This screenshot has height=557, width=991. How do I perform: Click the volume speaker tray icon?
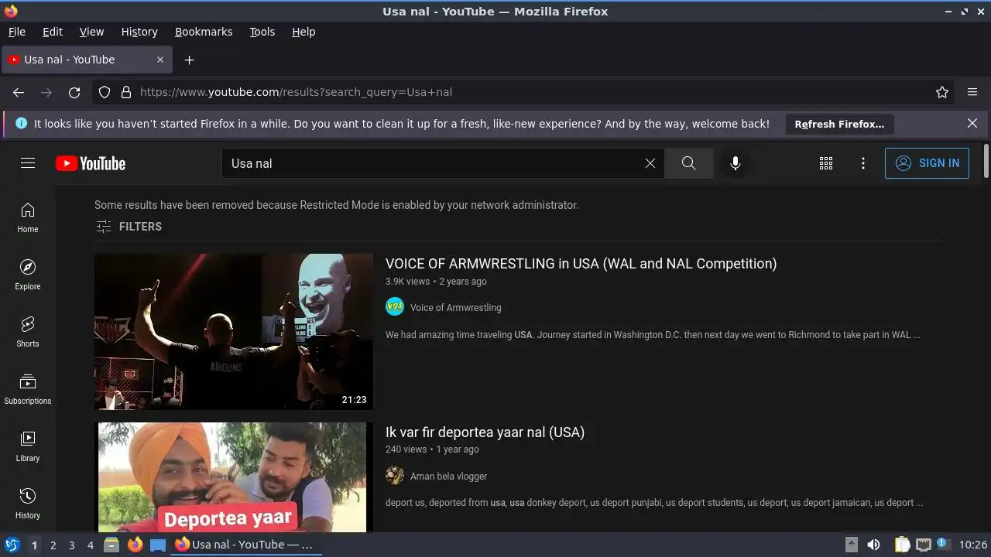(873, 545)
